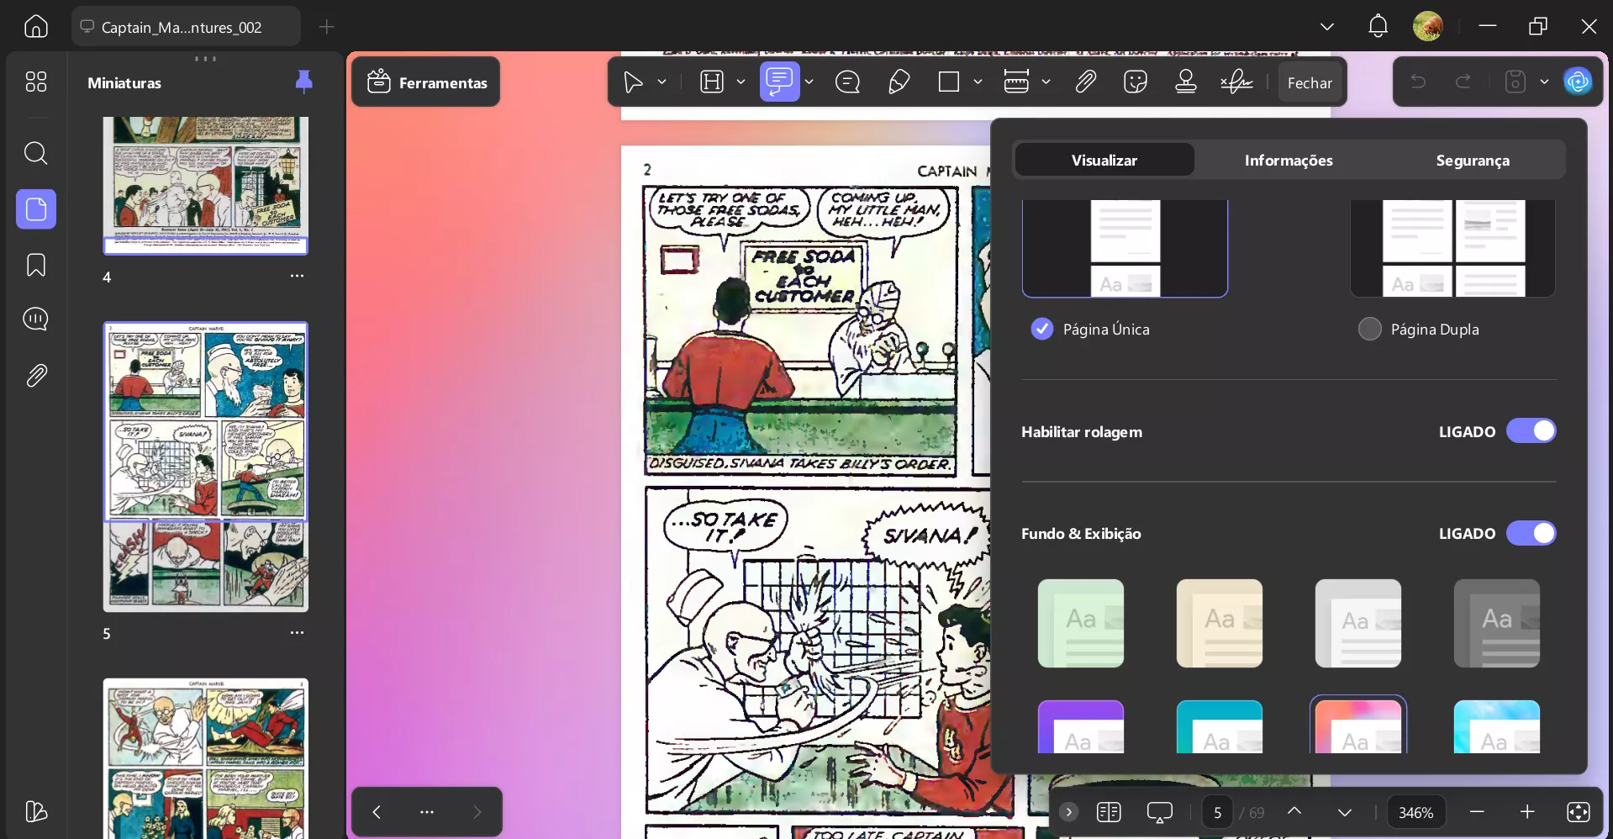Open the user profile avatar
The height and width of the screenshot is (839, 1613).
(x=1428, y=26)
